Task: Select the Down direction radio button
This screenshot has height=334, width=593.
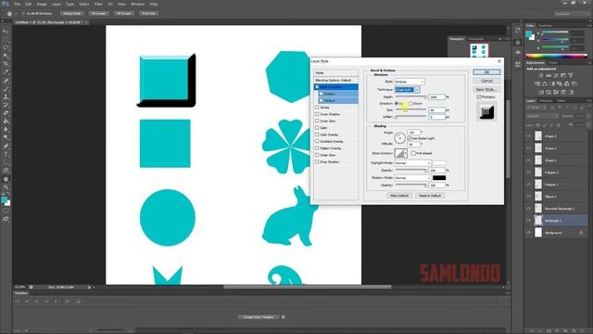Action: 410,103
